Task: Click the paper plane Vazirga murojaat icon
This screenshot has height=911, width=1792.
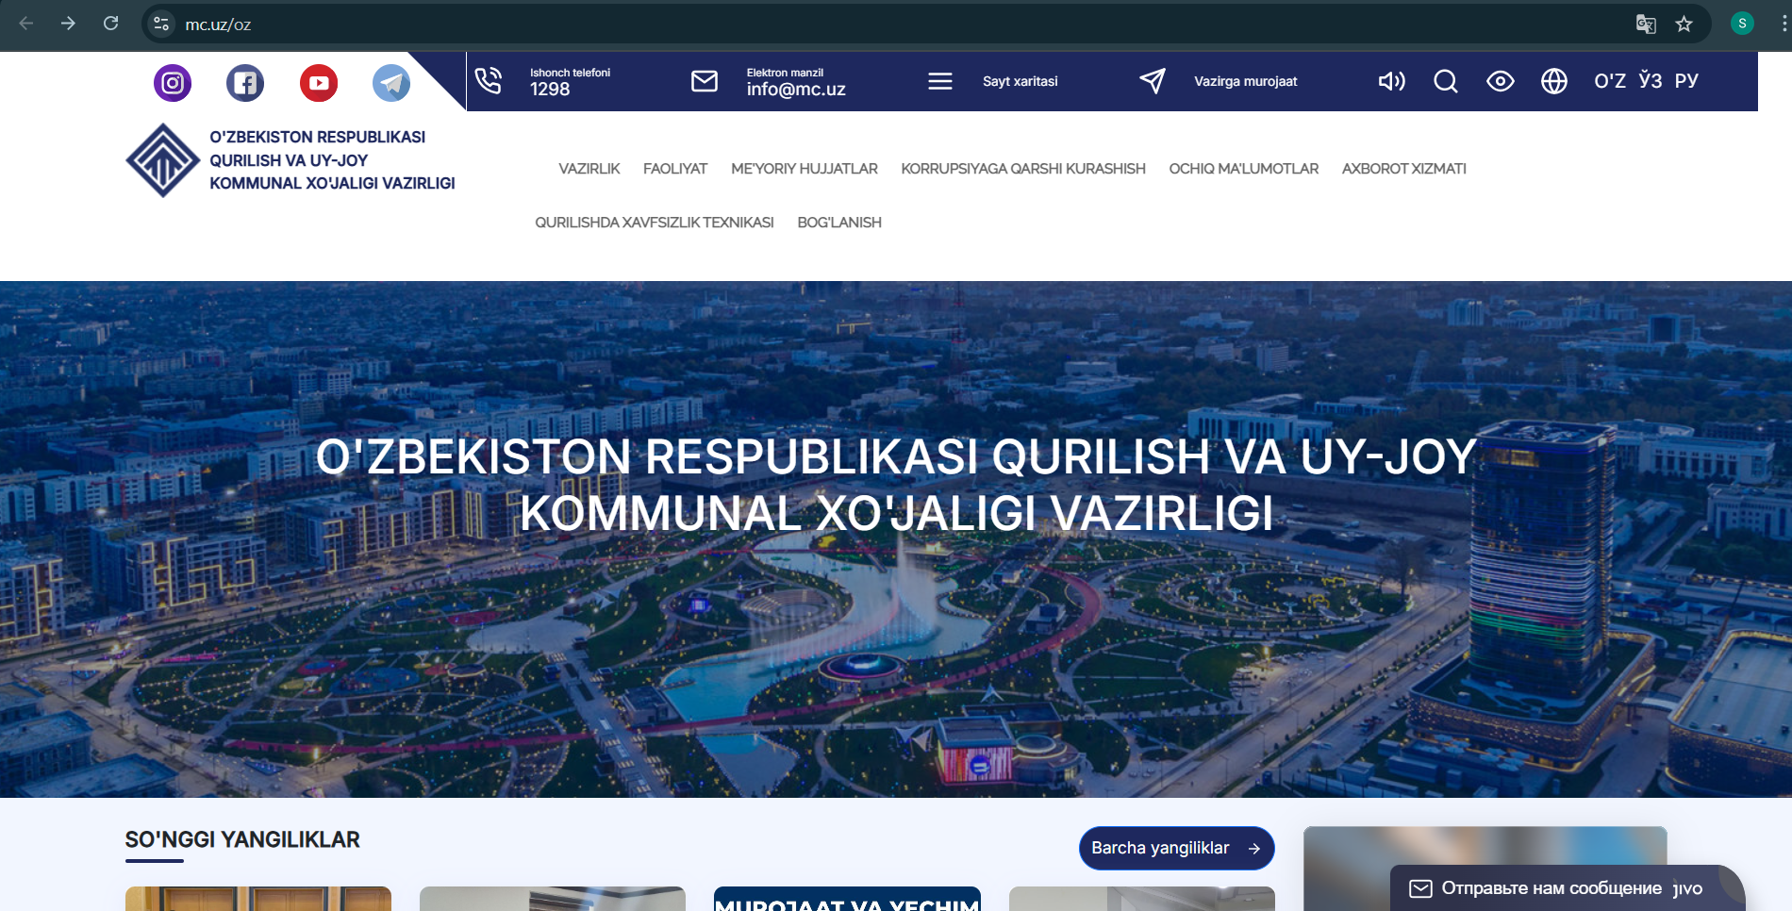Action: tap(1153, 81)
